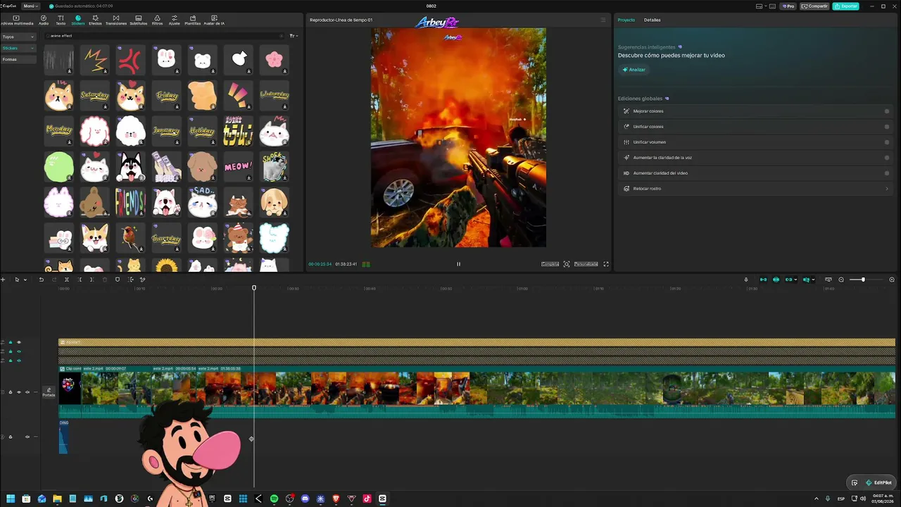The image size is (901, 507).
Task: Click the Completa preview scale button
Action: coord(550,264)
